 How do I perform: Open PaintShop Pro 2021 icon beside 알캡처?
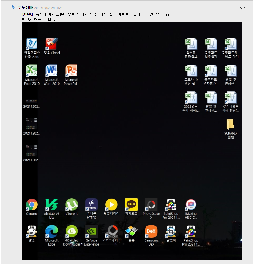pyautogui.click(x=191, y=235)
